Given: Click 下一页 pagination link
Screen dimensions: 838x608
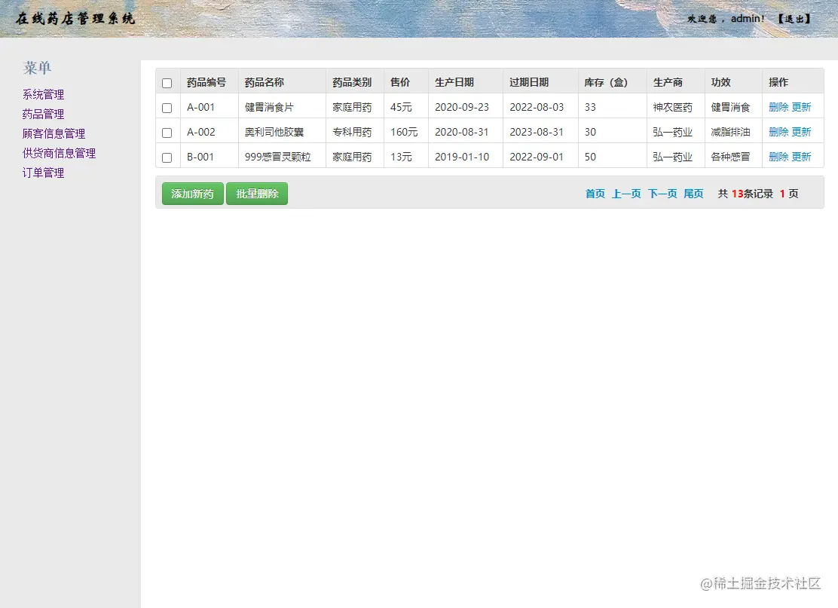Looking at the screenshot, I should coord(661,193).
